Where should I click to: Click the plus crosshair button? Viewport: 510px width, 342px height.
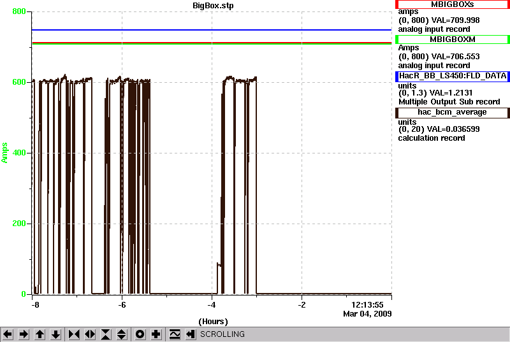[156, 334]
